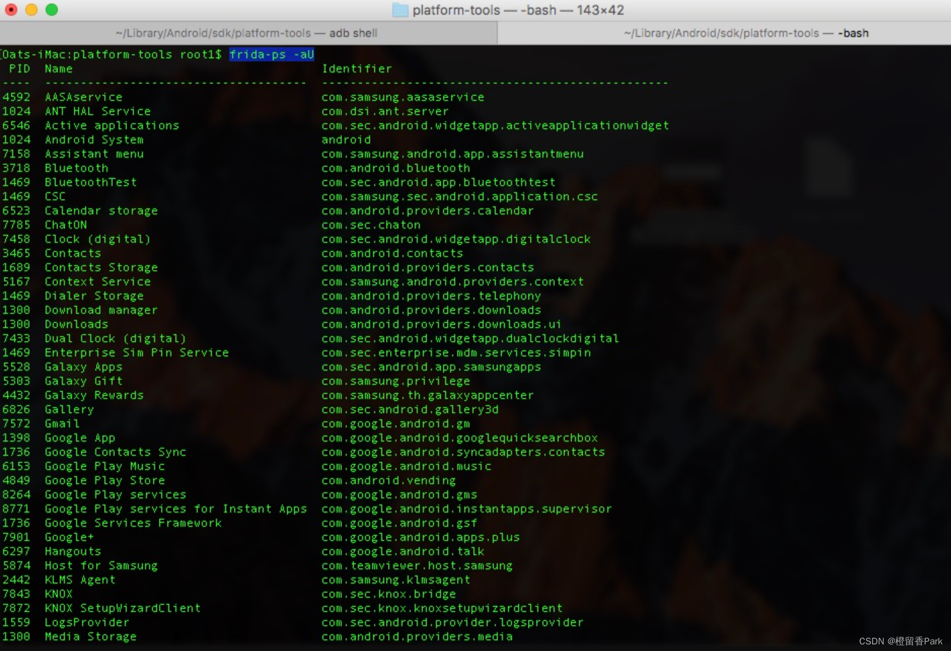Click 'com.samsung.aasaservice' identifier

pyautogui.click(x=403, y=97)
